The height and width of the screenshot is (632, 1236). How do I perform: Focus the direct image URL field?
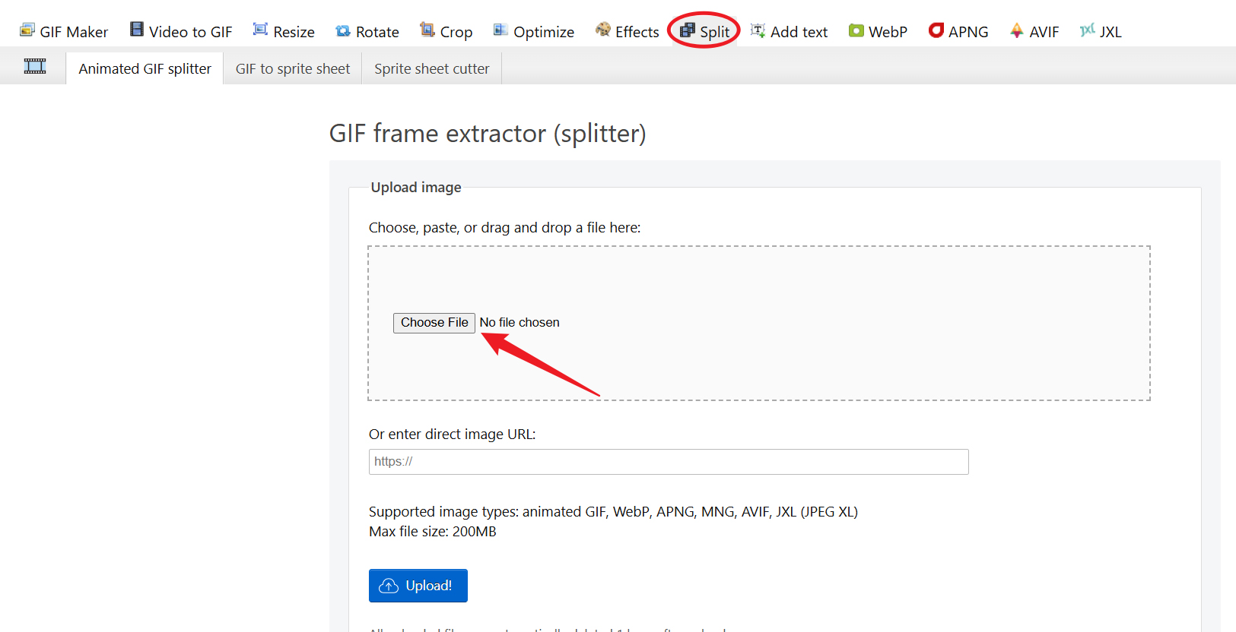point(669,462)
